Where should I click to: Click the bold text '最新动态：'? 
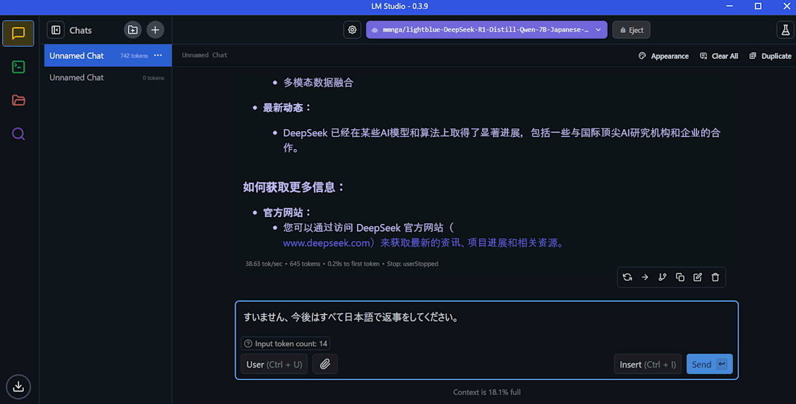[x=288, y=107]
